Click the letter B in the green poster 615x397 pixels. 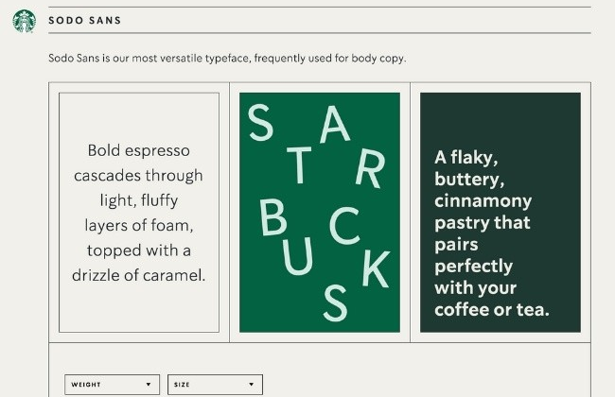pos(273,216)
